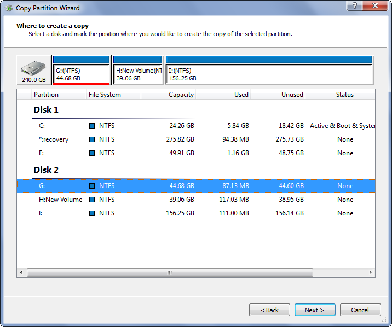Image resolution: width=392 pixels, height=327 pixels.
Task: Click the 156.14 GB unused value
Action: (290, 213)
